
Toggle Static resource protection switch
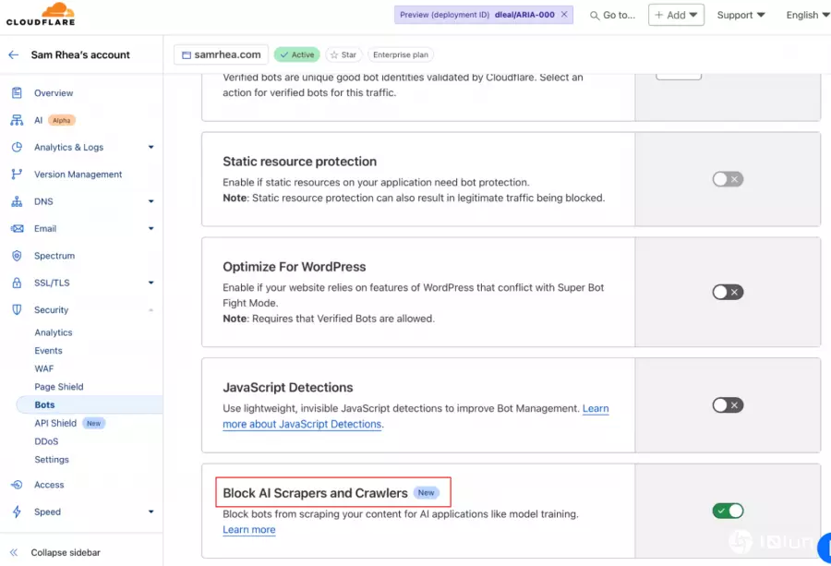[728, 179]
